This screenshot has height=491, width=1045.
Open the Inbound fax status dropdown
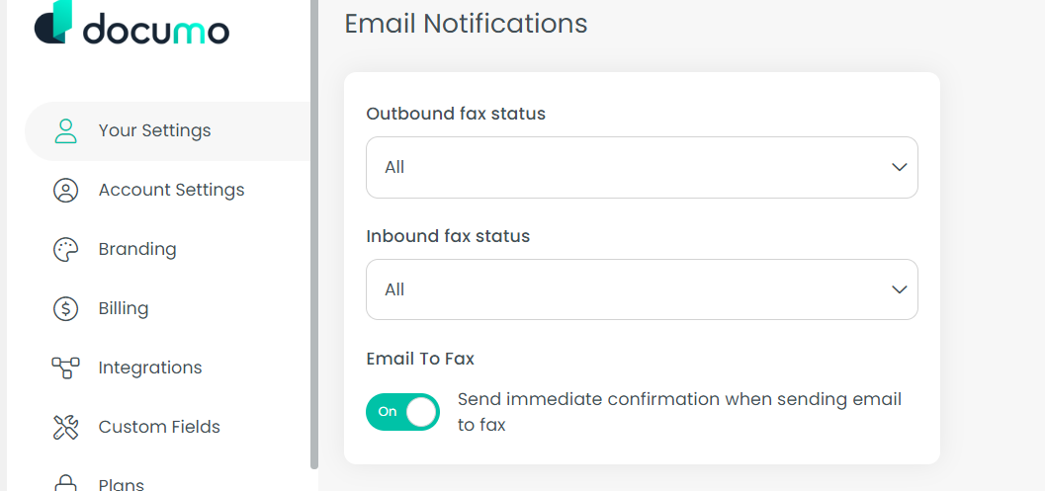point(642,289)
